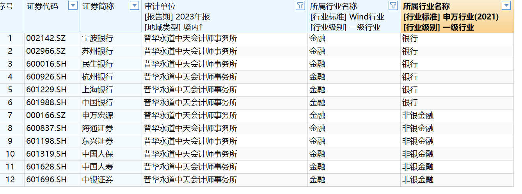This screenshot has height=194, width=522.
Task: Click the 非银金融 cell in 中国人寿 row
Action: 457,167
